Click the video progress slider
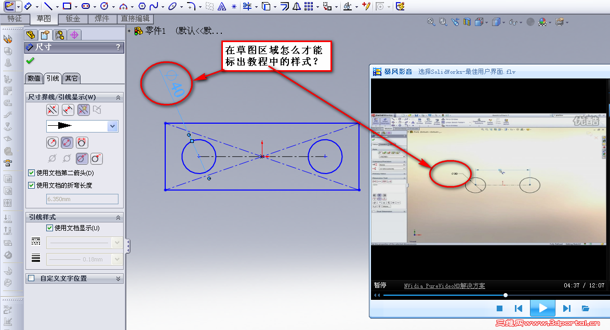This screenshot has width=610, height=330. click(506, 295)
